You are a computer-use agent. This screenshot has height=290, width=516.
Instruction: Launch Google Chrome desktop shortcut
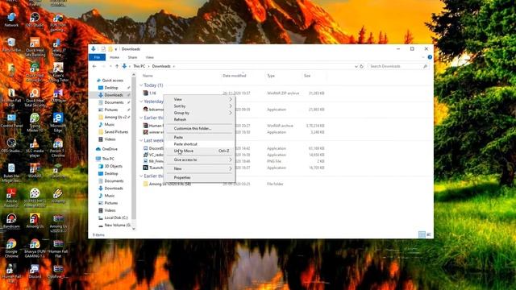point(11,248)
